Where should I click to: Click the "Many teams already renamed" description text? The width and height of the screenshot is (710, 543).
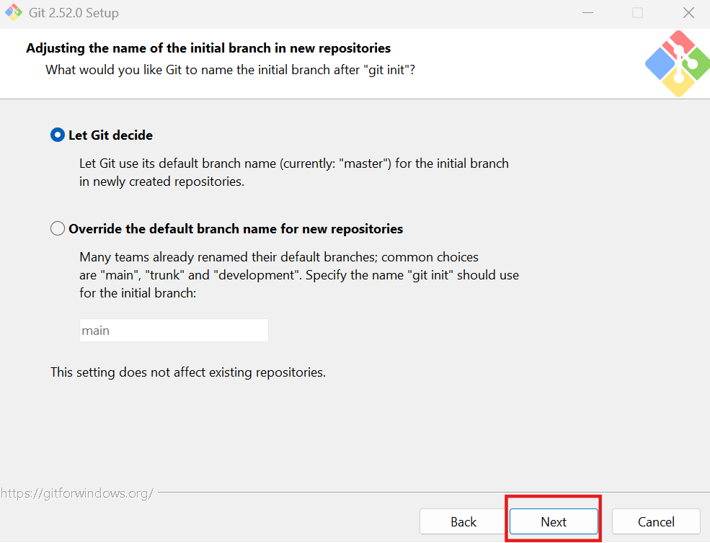point(299,274)
